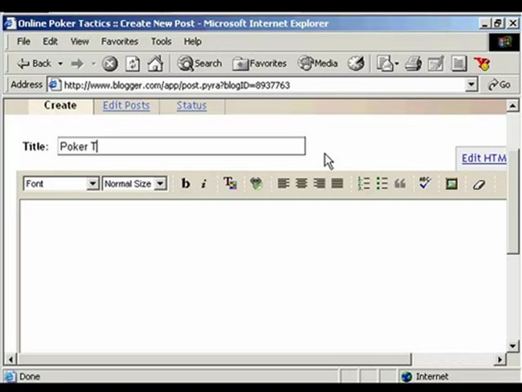This screenshot has height=392, width=522.
Task: Insert a hyperlink with the link icon
Action: (x=256, y=183)
